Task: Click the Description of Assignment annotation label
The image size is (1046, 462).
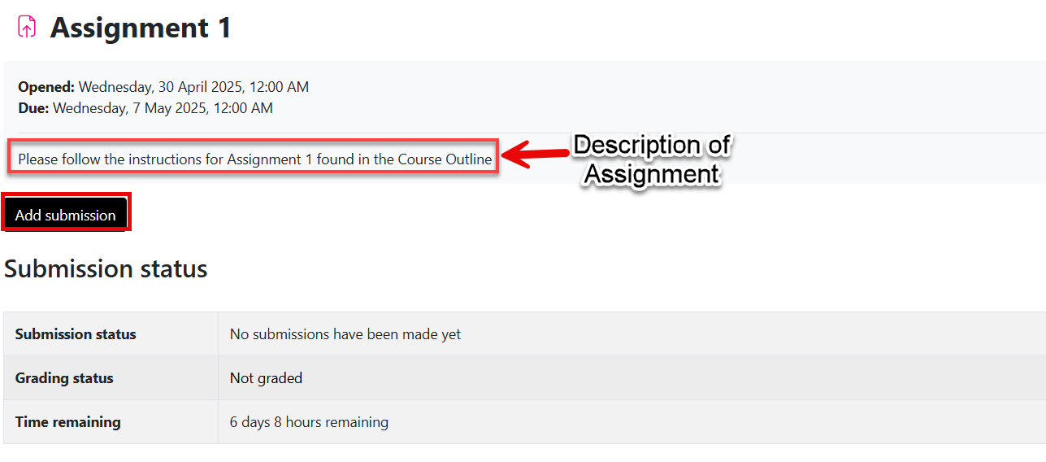Action: 652,159
